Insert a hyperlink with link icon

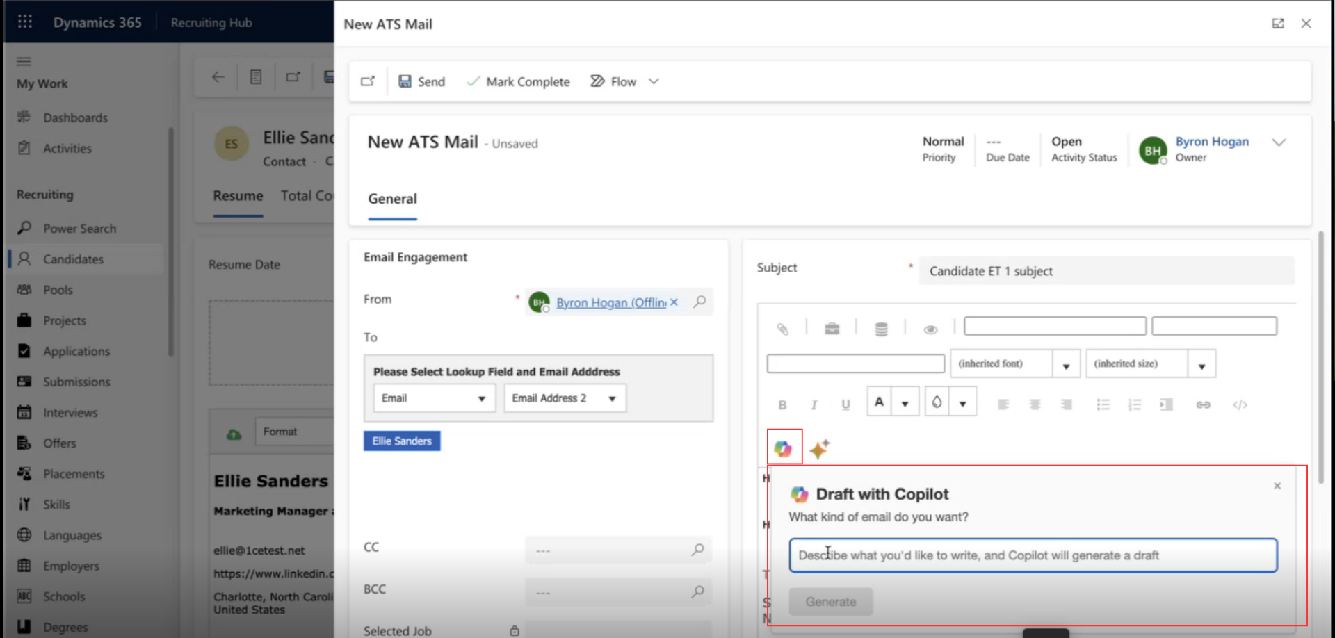click(x=1203, y=404)
